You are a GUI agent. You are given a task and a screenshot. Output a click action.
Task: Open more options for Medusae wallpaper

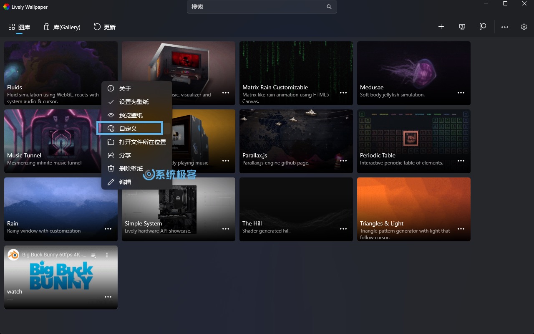tap(461, 93)
